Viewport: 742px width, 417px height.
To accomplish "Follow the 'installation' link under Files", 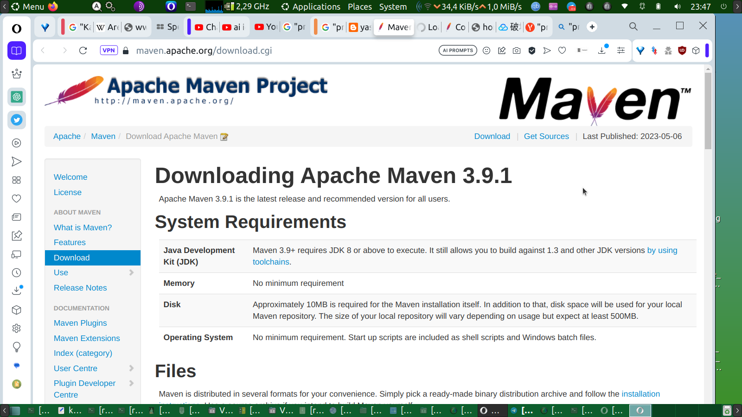I will click(640, 394).
